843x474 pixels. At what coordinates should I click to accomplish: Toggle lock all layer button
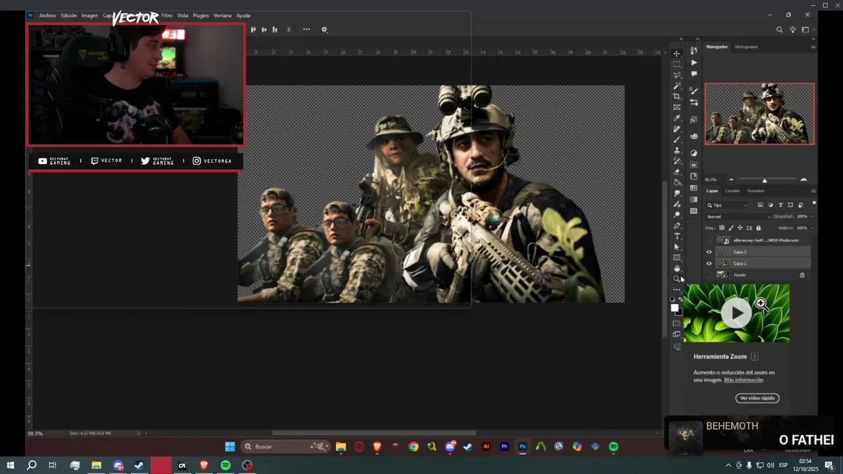coord(759,228)
